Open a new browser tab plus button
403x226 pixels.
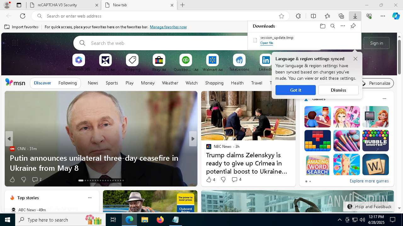182,5
